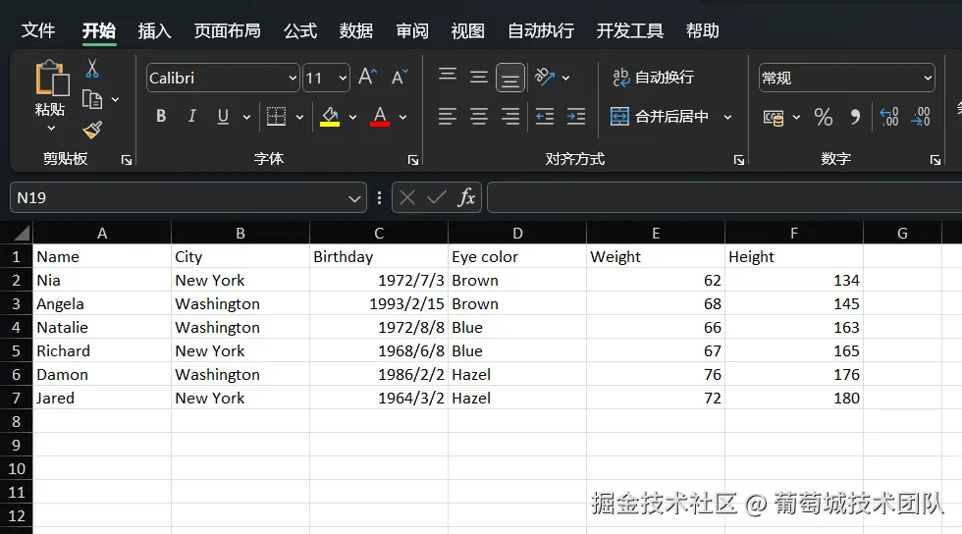Select cell containing Richard
Viewport: 962px width, 534px height.
[x=102, y=350]
